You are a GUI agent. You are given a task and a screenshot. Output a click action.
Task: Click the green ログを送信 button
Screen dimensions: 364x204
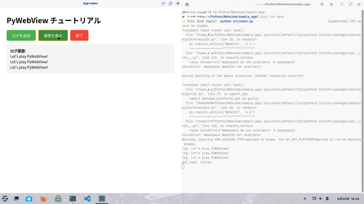(21, 36)
